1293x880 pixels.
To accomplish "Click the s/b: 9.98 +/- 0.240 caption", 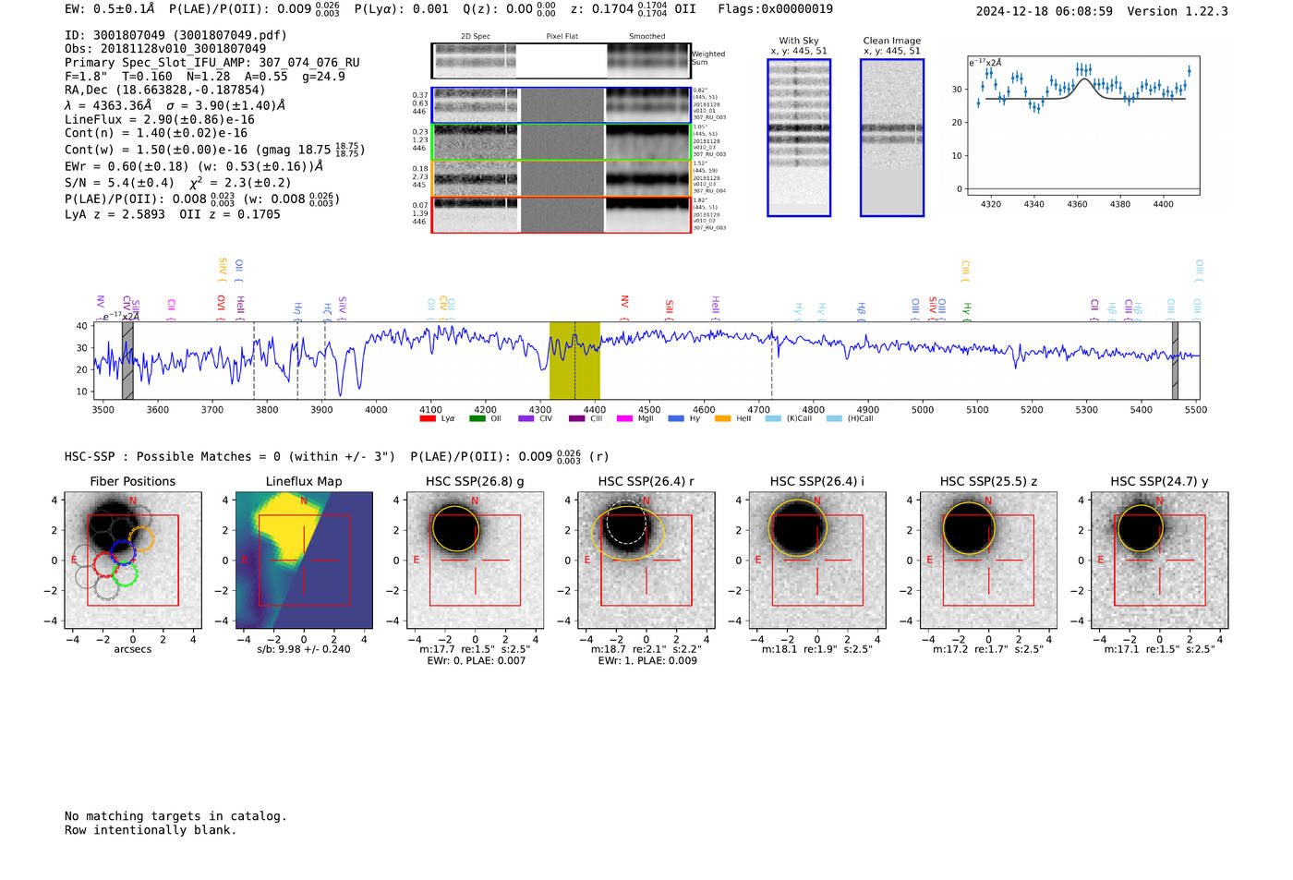I will (304, 649).
